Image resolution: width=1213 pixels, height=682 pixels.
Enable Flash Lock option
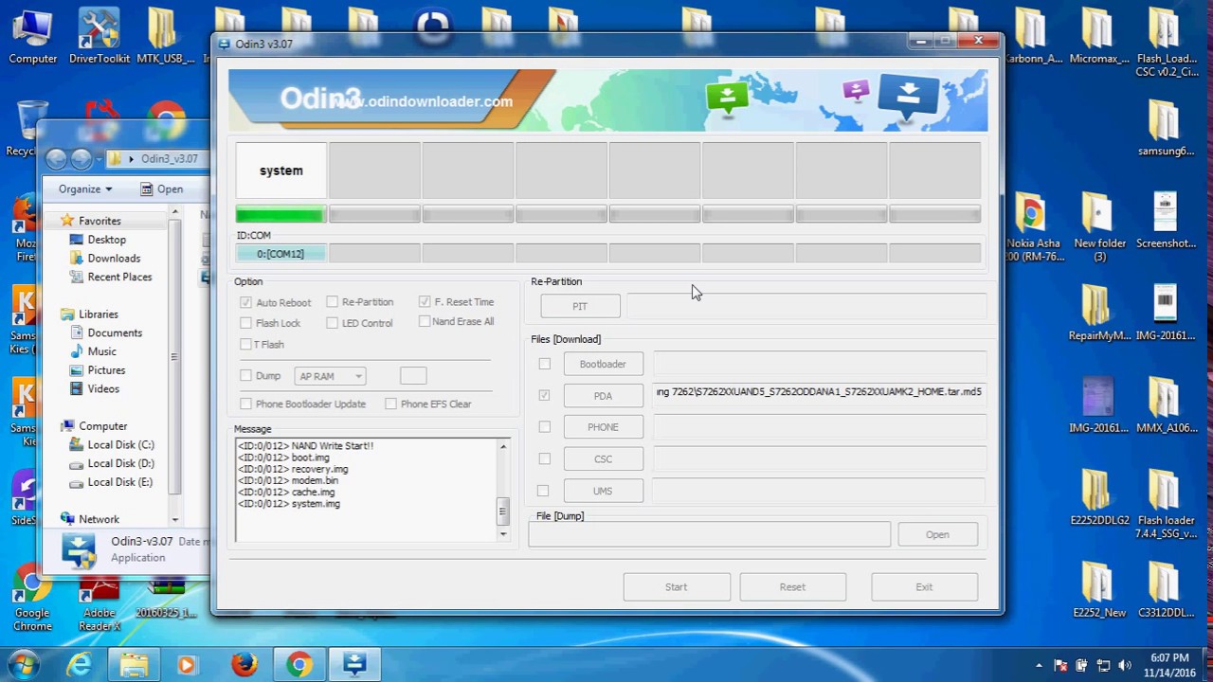coord(246,323)
